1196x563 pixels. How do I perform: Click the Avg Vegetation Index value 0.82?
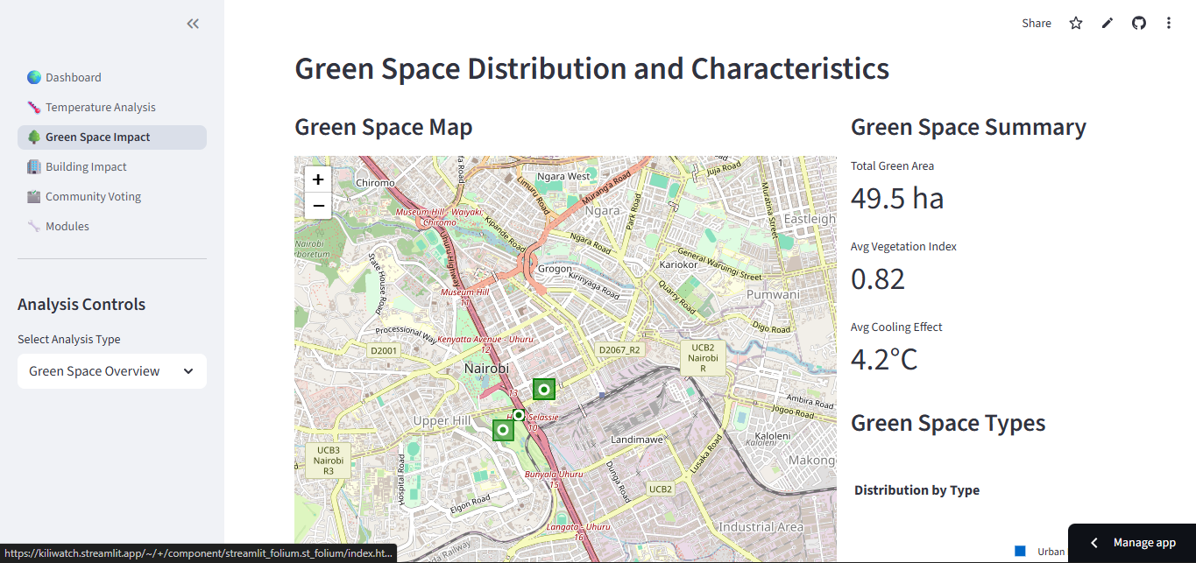[878, 278]
